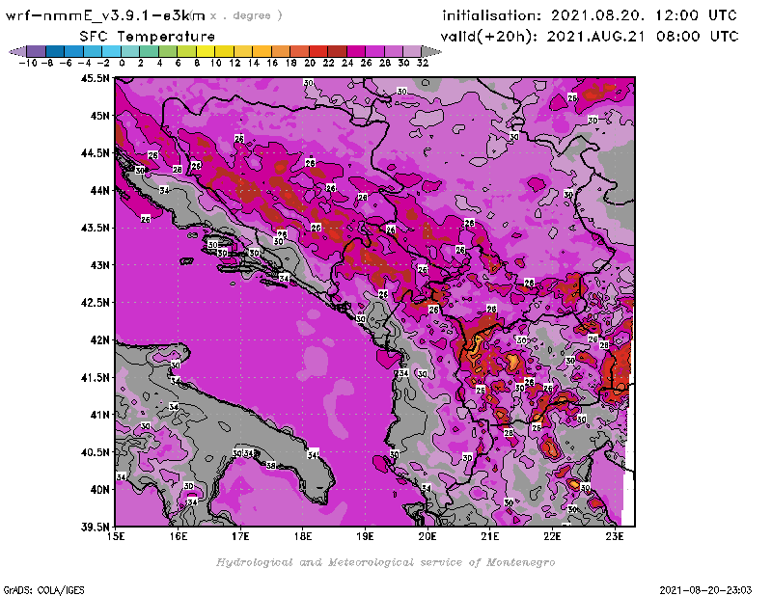
Task: Click the 'initialisation:' label
Action: [492, 15]
